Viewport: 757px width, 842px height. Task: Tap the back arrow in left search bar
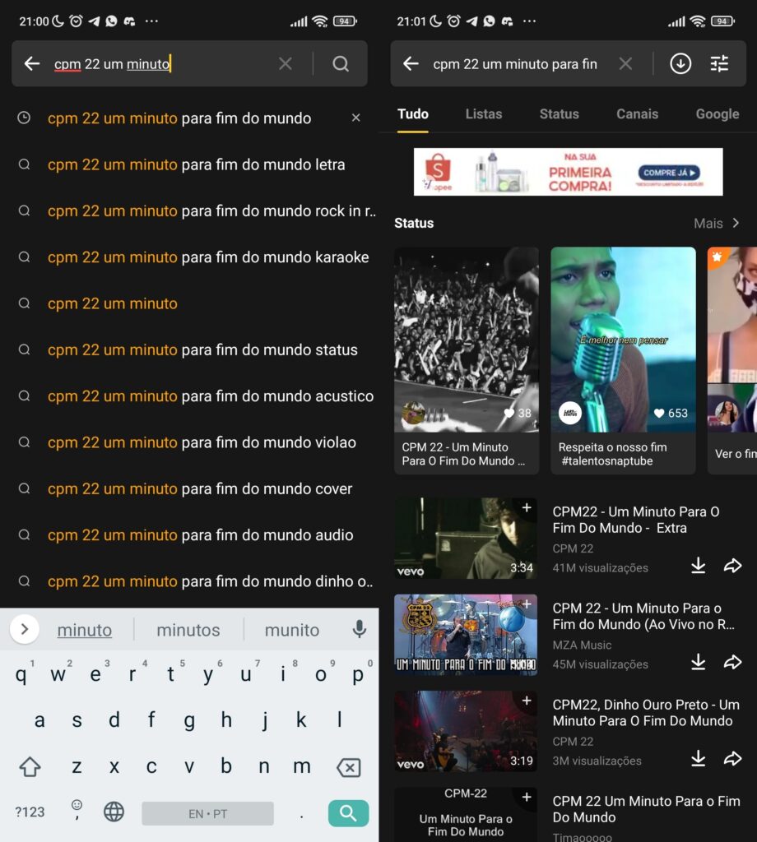click(x=32, y=64)
